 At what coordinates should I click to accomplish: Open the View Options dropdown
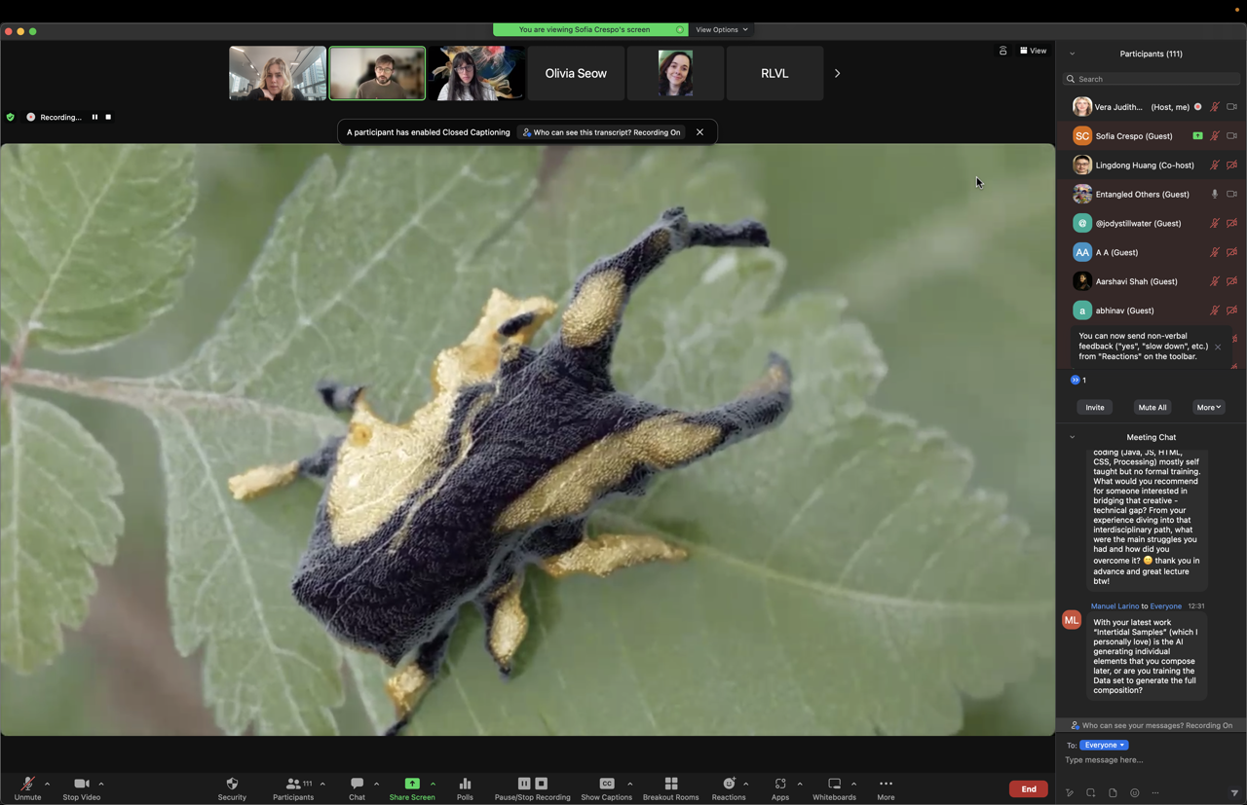click(x=722, y=29)
